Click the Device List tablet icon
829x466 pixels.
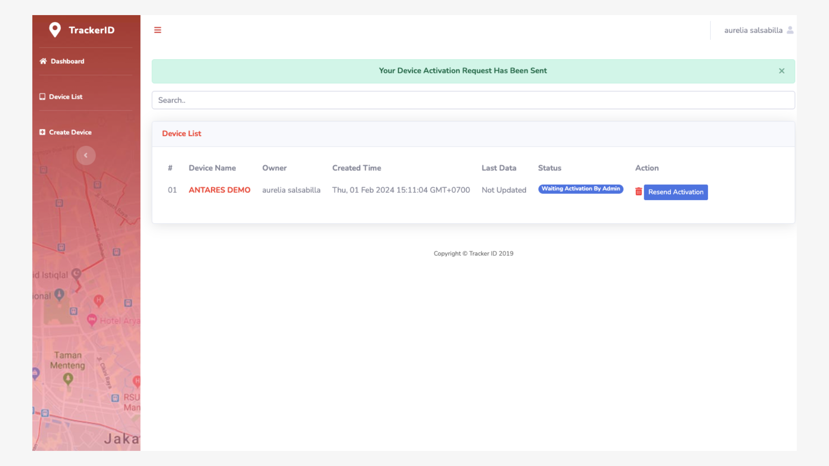(42, 97)
